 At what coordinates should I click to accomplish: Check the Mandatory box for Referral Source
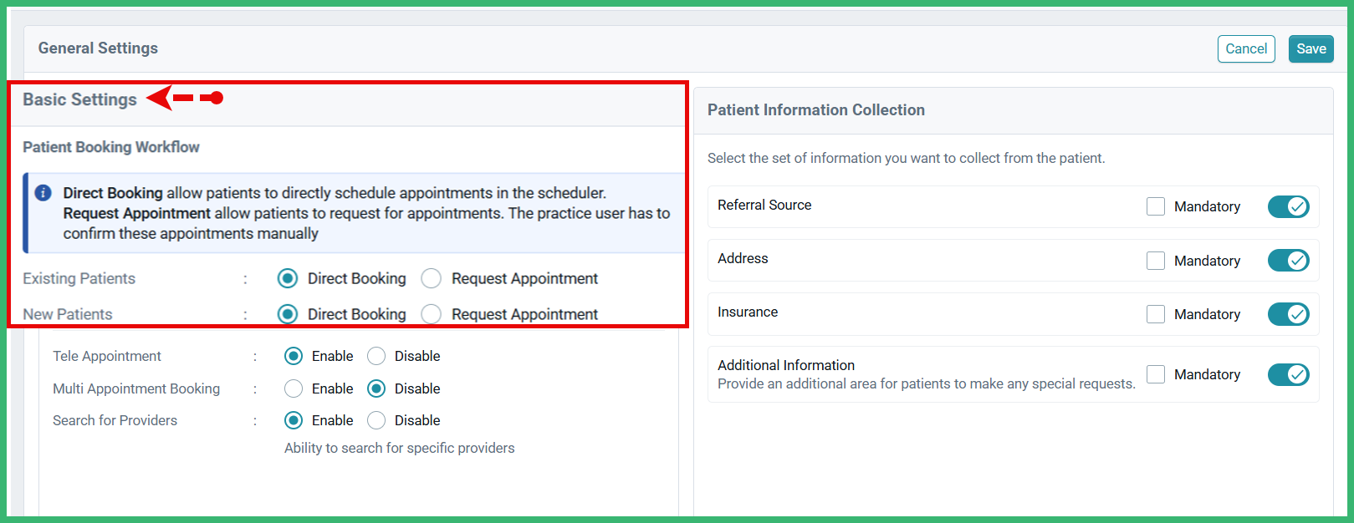tap(1156, 206)
